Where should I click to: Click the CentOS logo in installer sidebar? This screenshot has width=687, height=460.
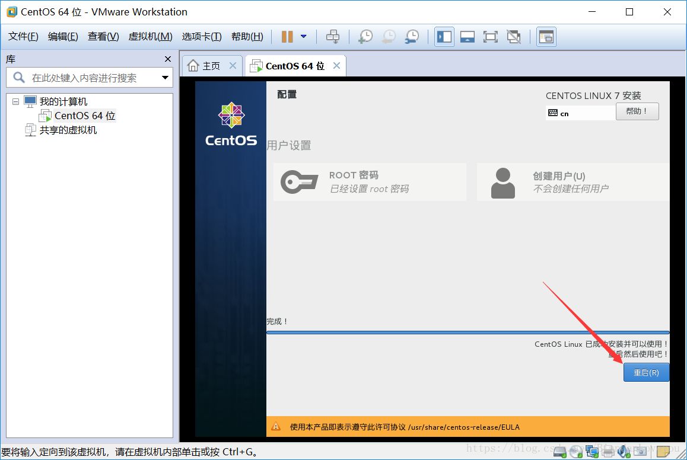pyautogui.click(x=231, y=124)
